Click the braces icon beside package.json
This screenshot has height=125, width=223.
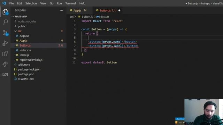[15, 74]
